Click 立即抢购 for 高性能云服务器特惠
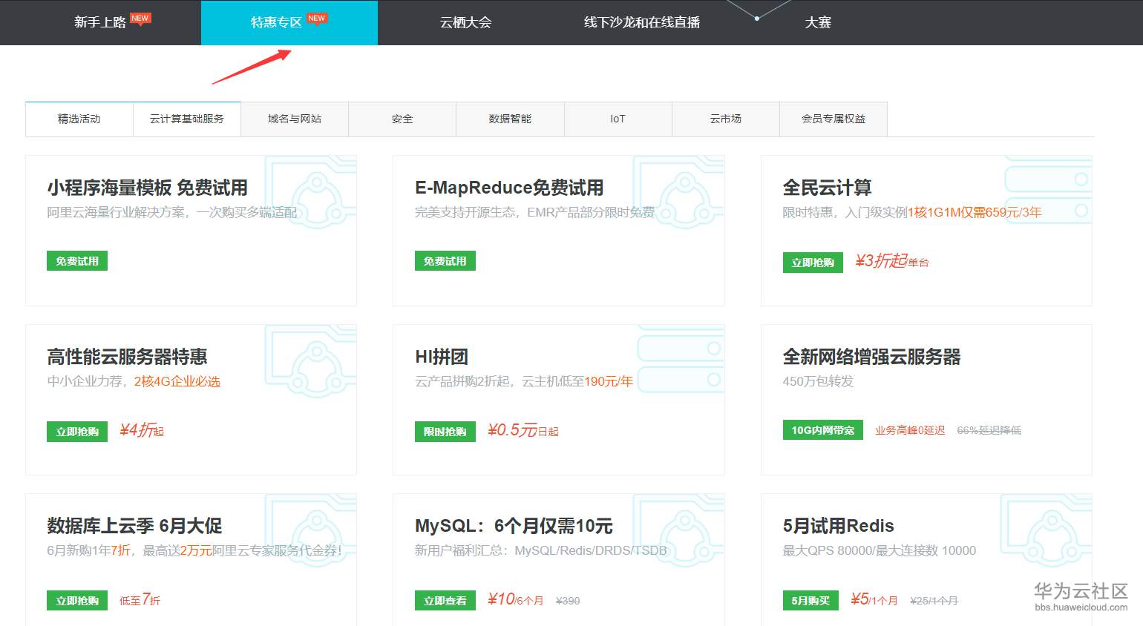 77,432
